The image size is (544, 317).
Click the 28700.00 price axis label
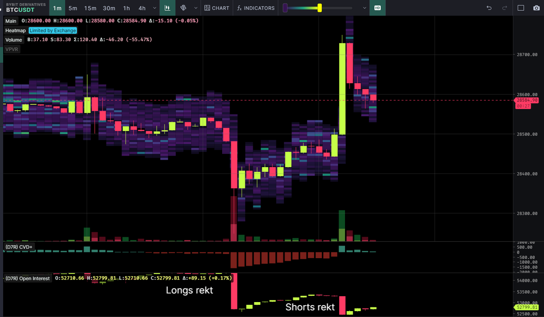click(x=527, y=55)
